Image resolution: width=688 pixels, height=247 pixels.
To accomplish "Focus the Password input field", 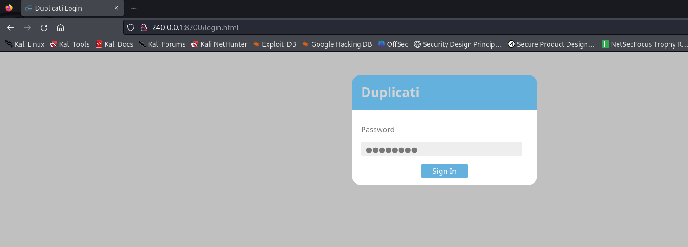I will [x=441, y=149].
